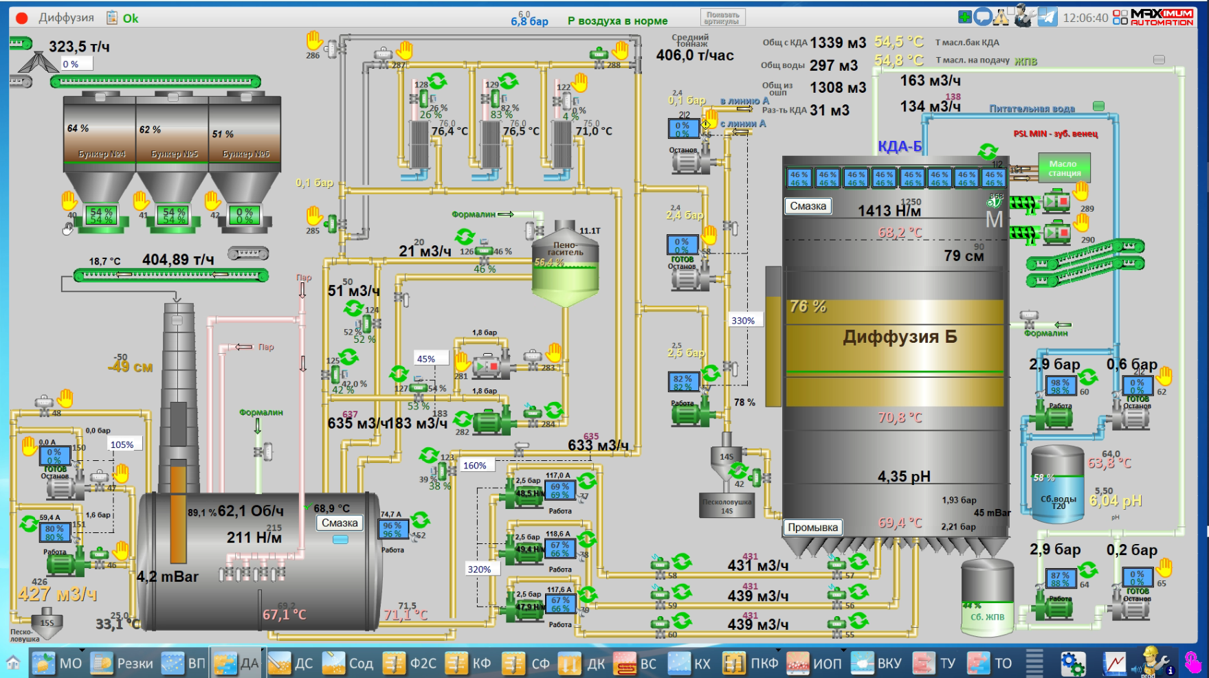This screenshot has width=1209, height=678.
Task: Click the green plus icon in top bar
Action: click(x=965, y=17)
